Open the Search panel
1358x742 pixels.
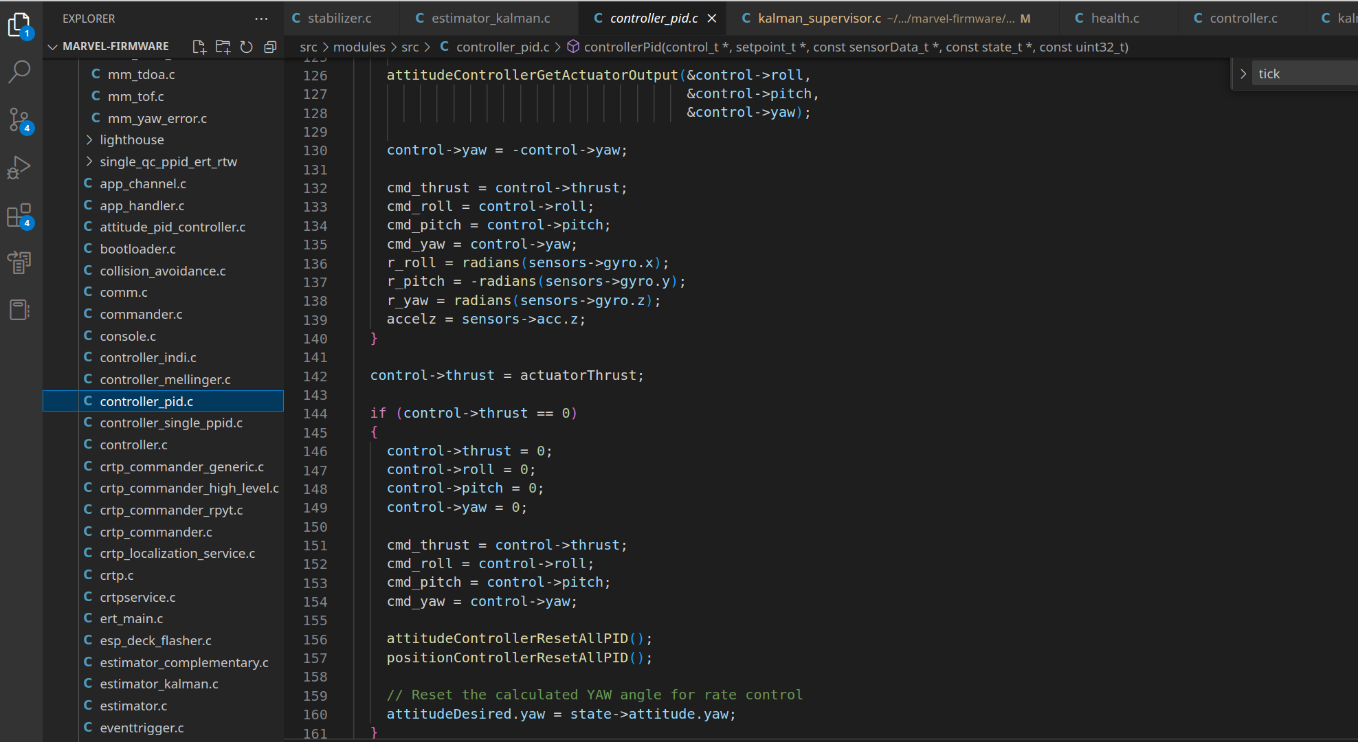pos(19,71)
